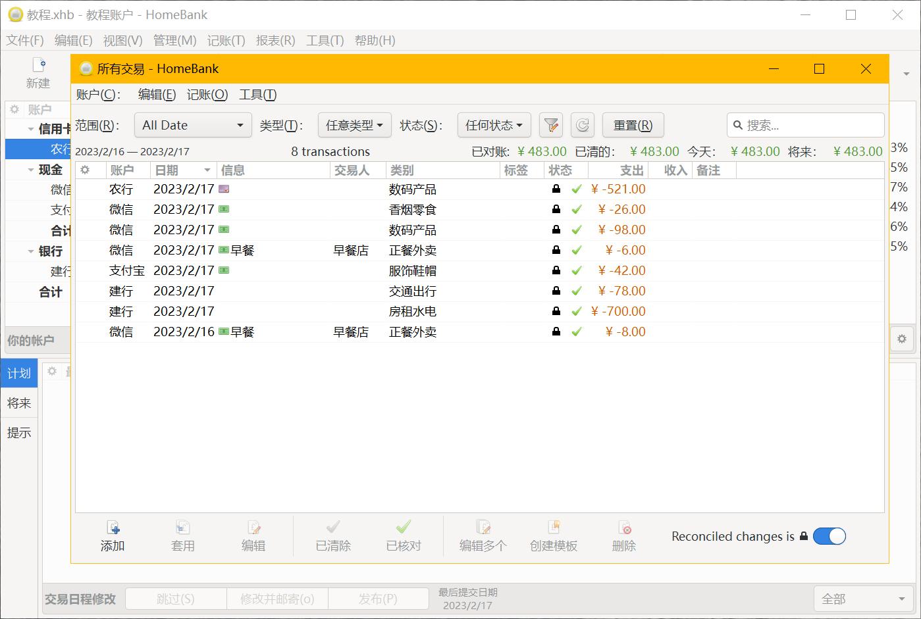Viewport: 921px width, 619px height.
Task: Toggle the Reconciled changes switch
Action: (x=829, y=537)
